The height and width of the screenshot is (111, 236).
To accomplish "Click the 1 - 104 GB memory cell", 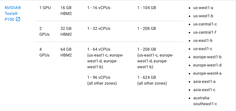I will [x=147, y=8].
